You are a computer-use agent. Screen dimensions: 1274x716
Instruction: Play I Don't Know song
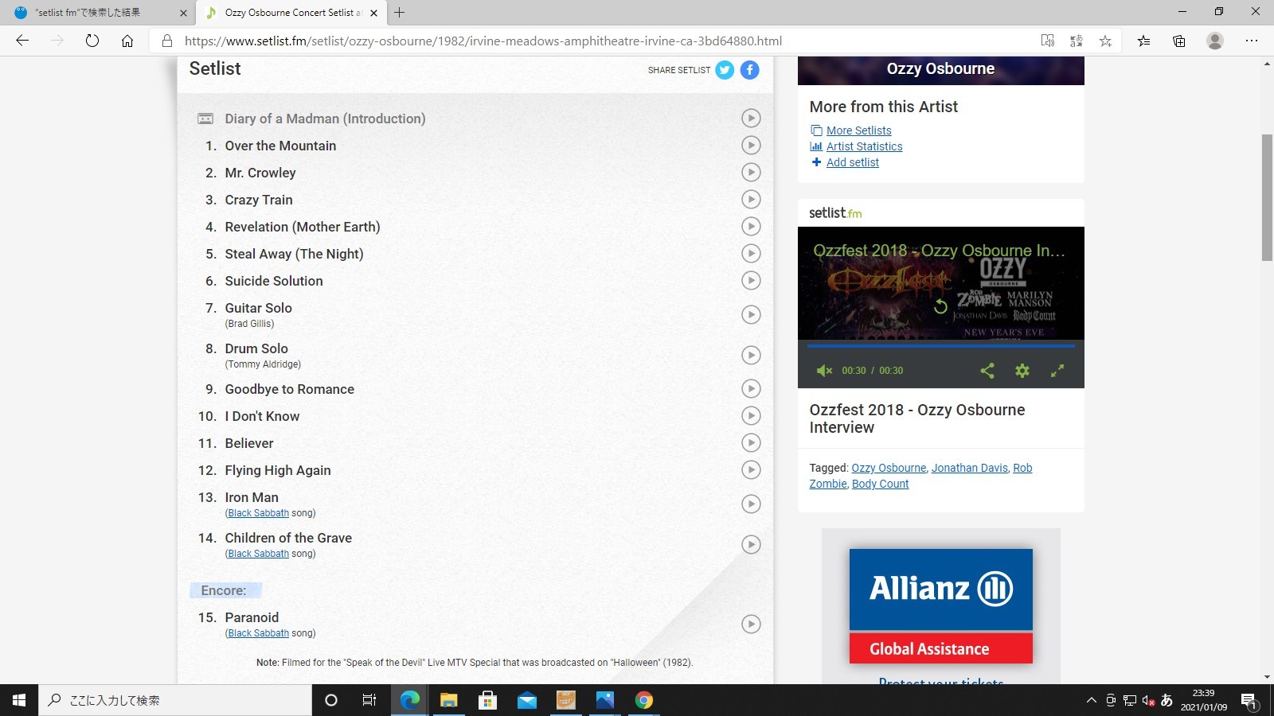(751, 416)
